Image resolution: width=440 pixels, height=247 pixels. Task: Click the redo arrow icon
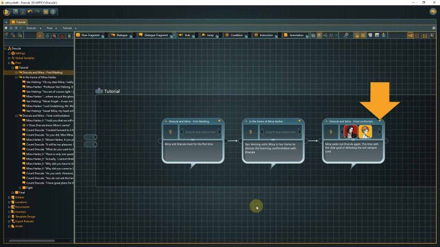(37, 12)
